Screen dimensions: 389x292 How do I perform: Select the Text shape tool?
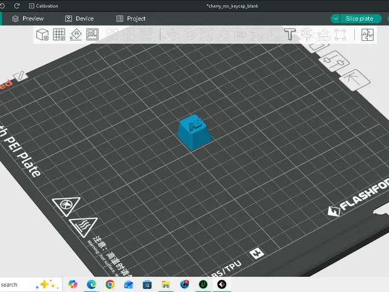(x=290, y=34)
